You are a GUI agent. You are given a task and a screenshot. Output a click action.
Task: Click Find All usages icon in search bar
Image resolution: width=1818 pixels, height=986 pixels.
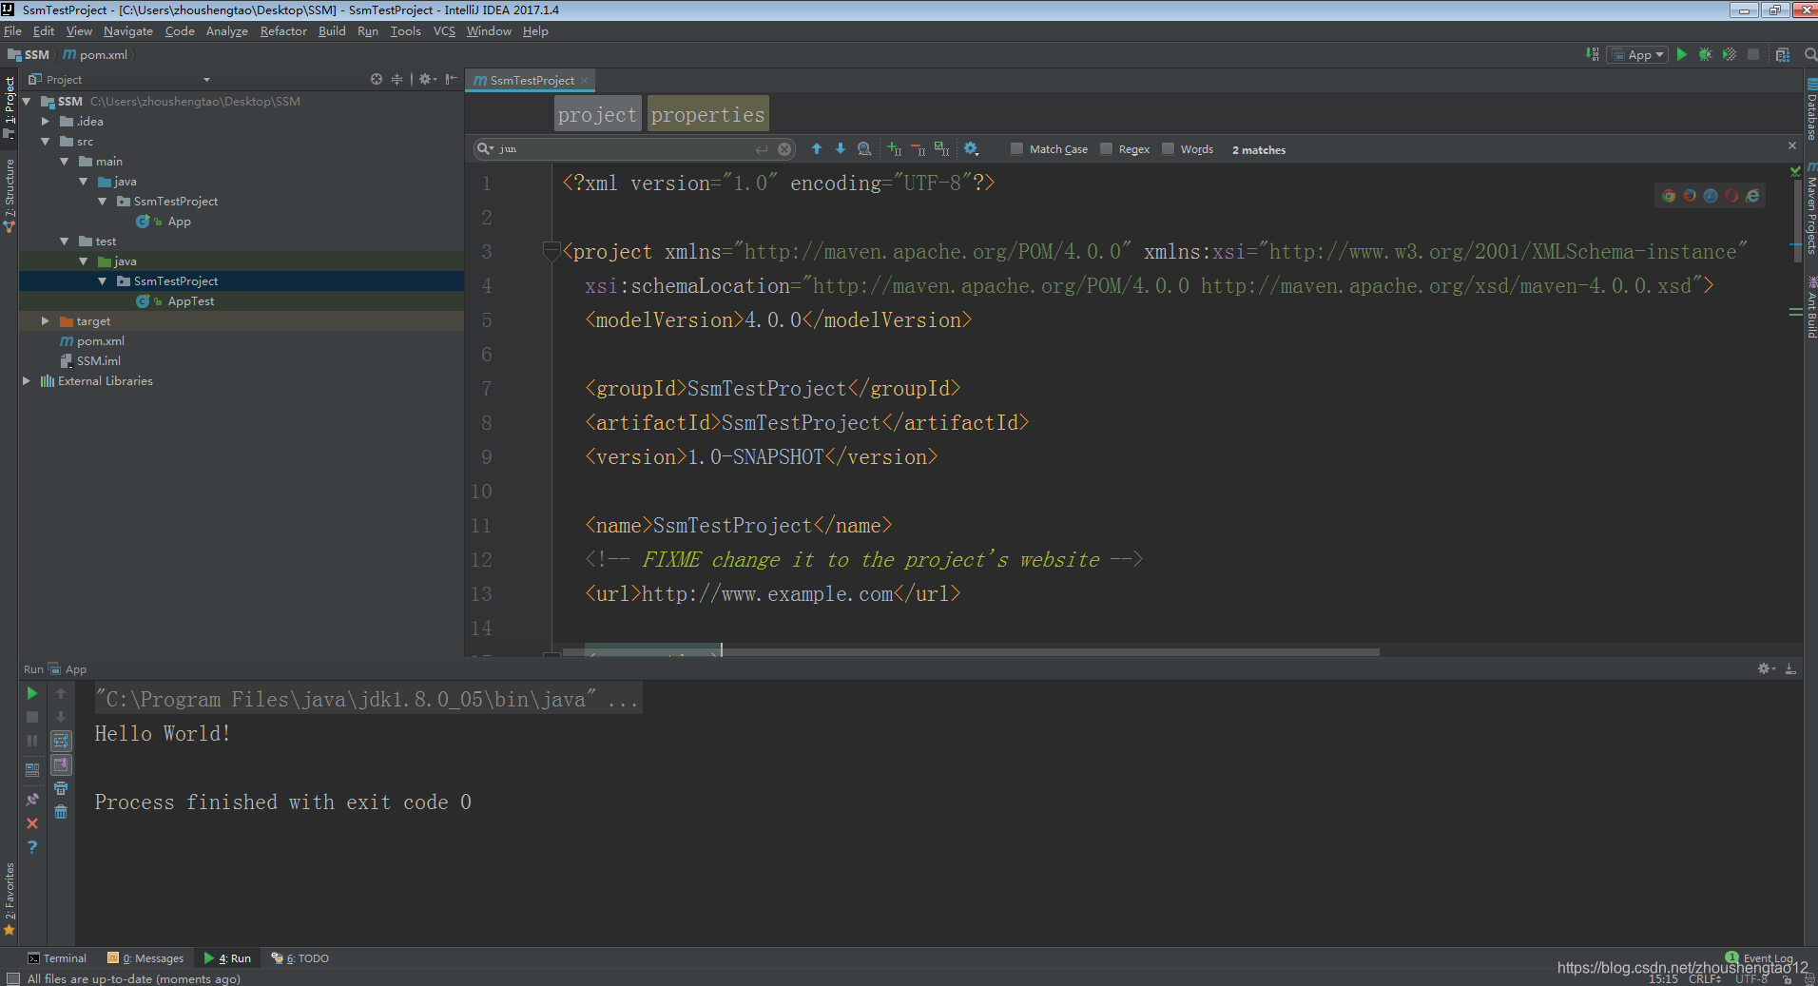tap(864, 148)
